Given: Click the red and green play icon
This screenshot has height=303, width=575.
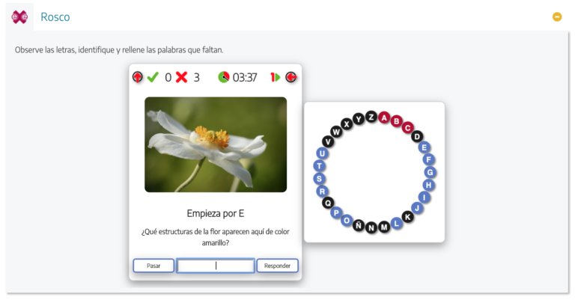Looking at the screenshot, I should coord(275,77).
